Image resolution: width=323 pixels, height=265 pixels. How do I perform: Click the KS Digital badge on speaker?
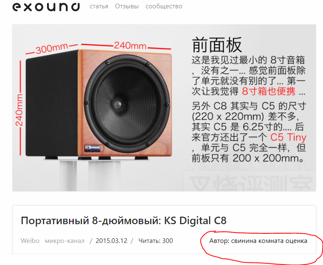93,148
